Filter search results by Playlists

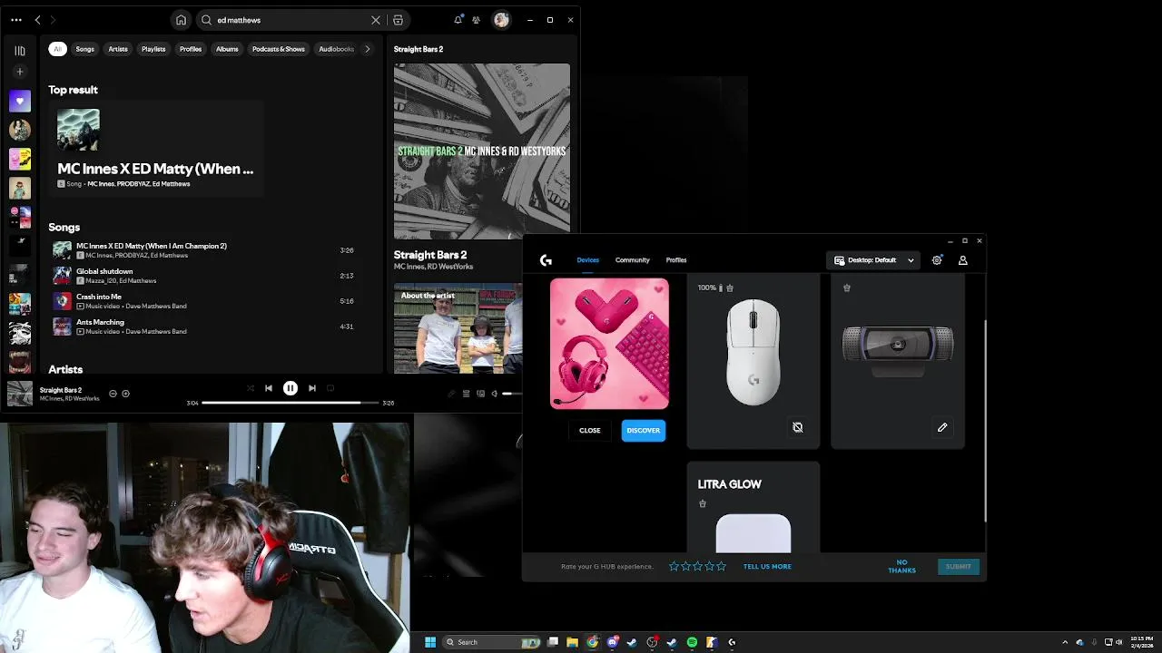153,49
